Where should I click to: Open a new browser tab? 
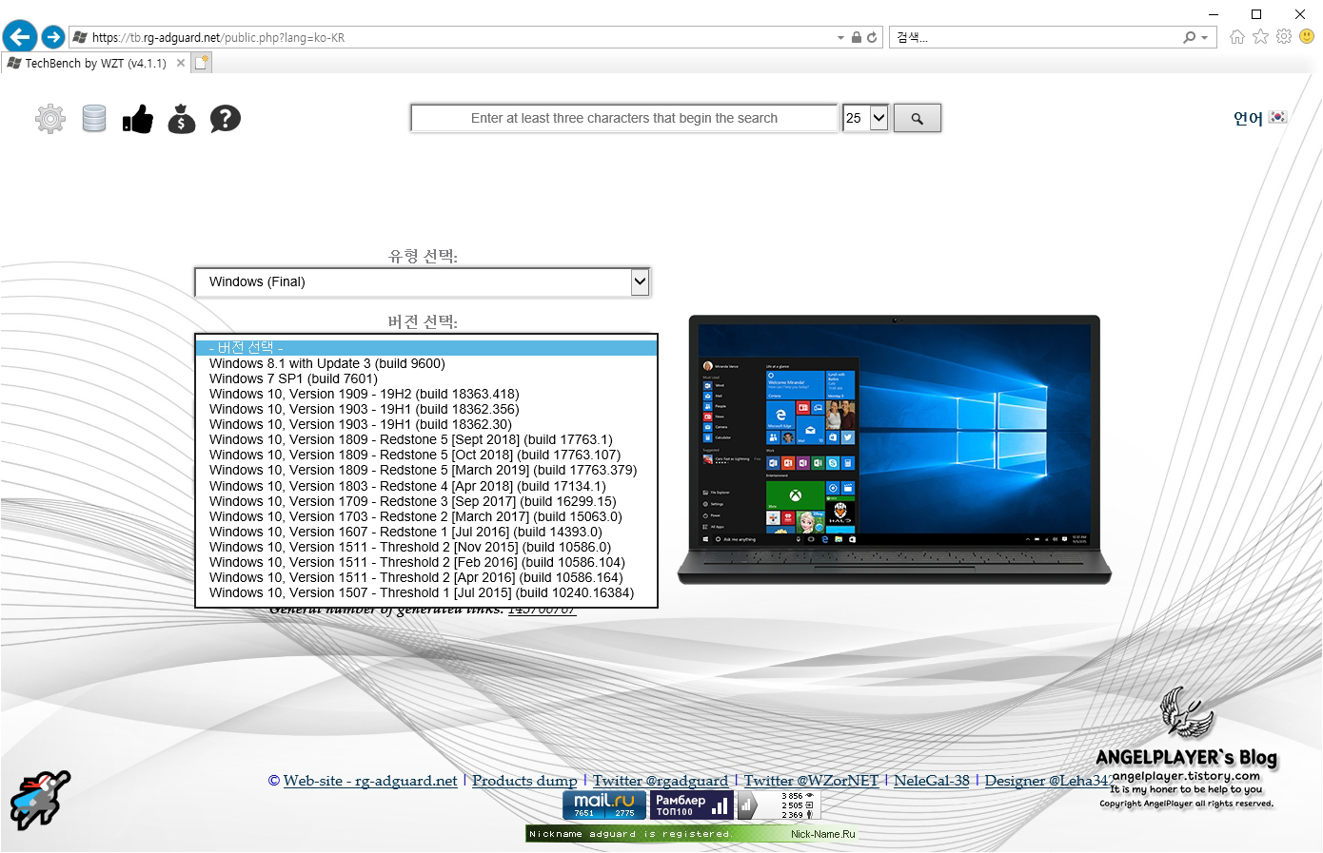pos(201,63)
